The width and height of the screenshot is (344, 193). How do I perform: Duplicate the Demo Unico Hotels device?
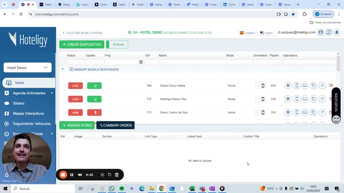(x=313, y=86)
